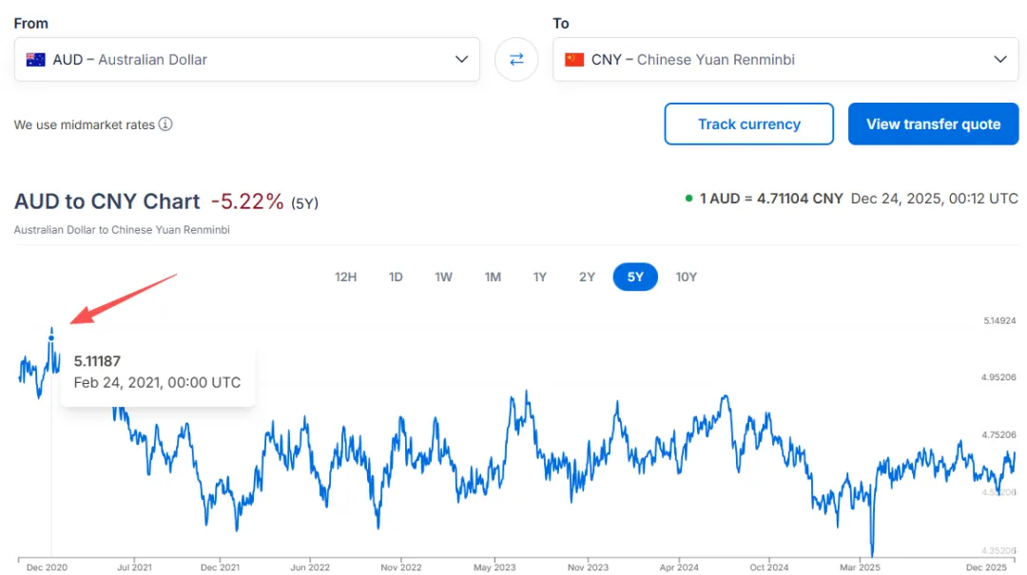Click the Track currency button

coord(748,125)
